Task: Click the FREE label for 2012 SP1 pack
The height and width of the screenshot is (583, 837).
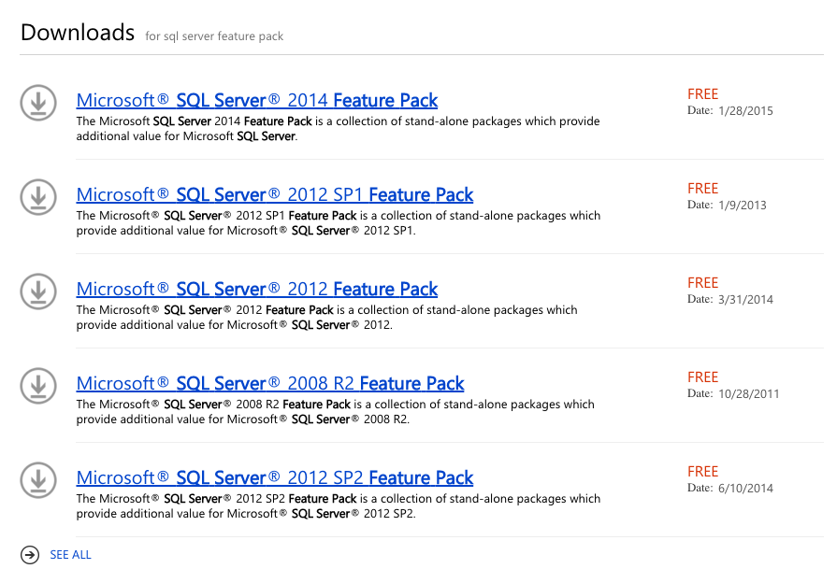Action: coord(702,189)
